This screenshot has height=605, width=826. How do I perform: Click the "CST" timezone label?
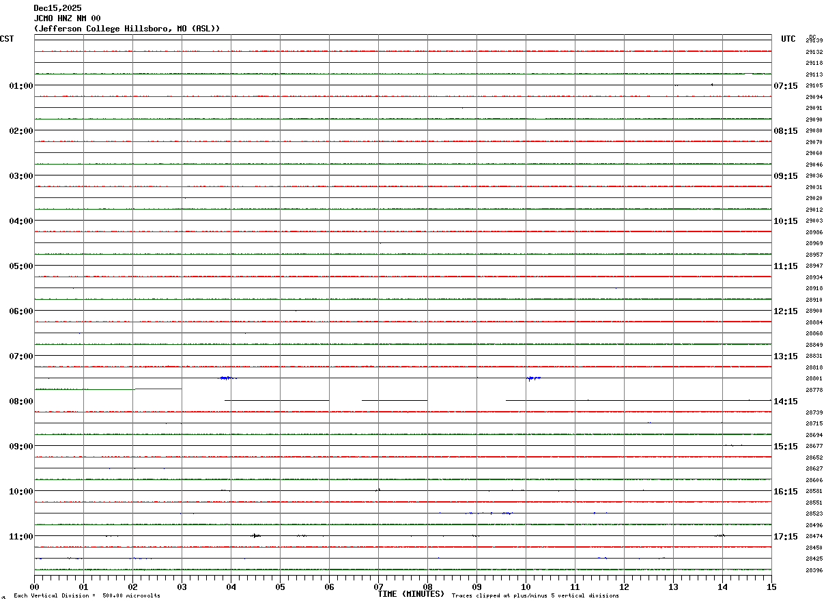tap(7, 39)
